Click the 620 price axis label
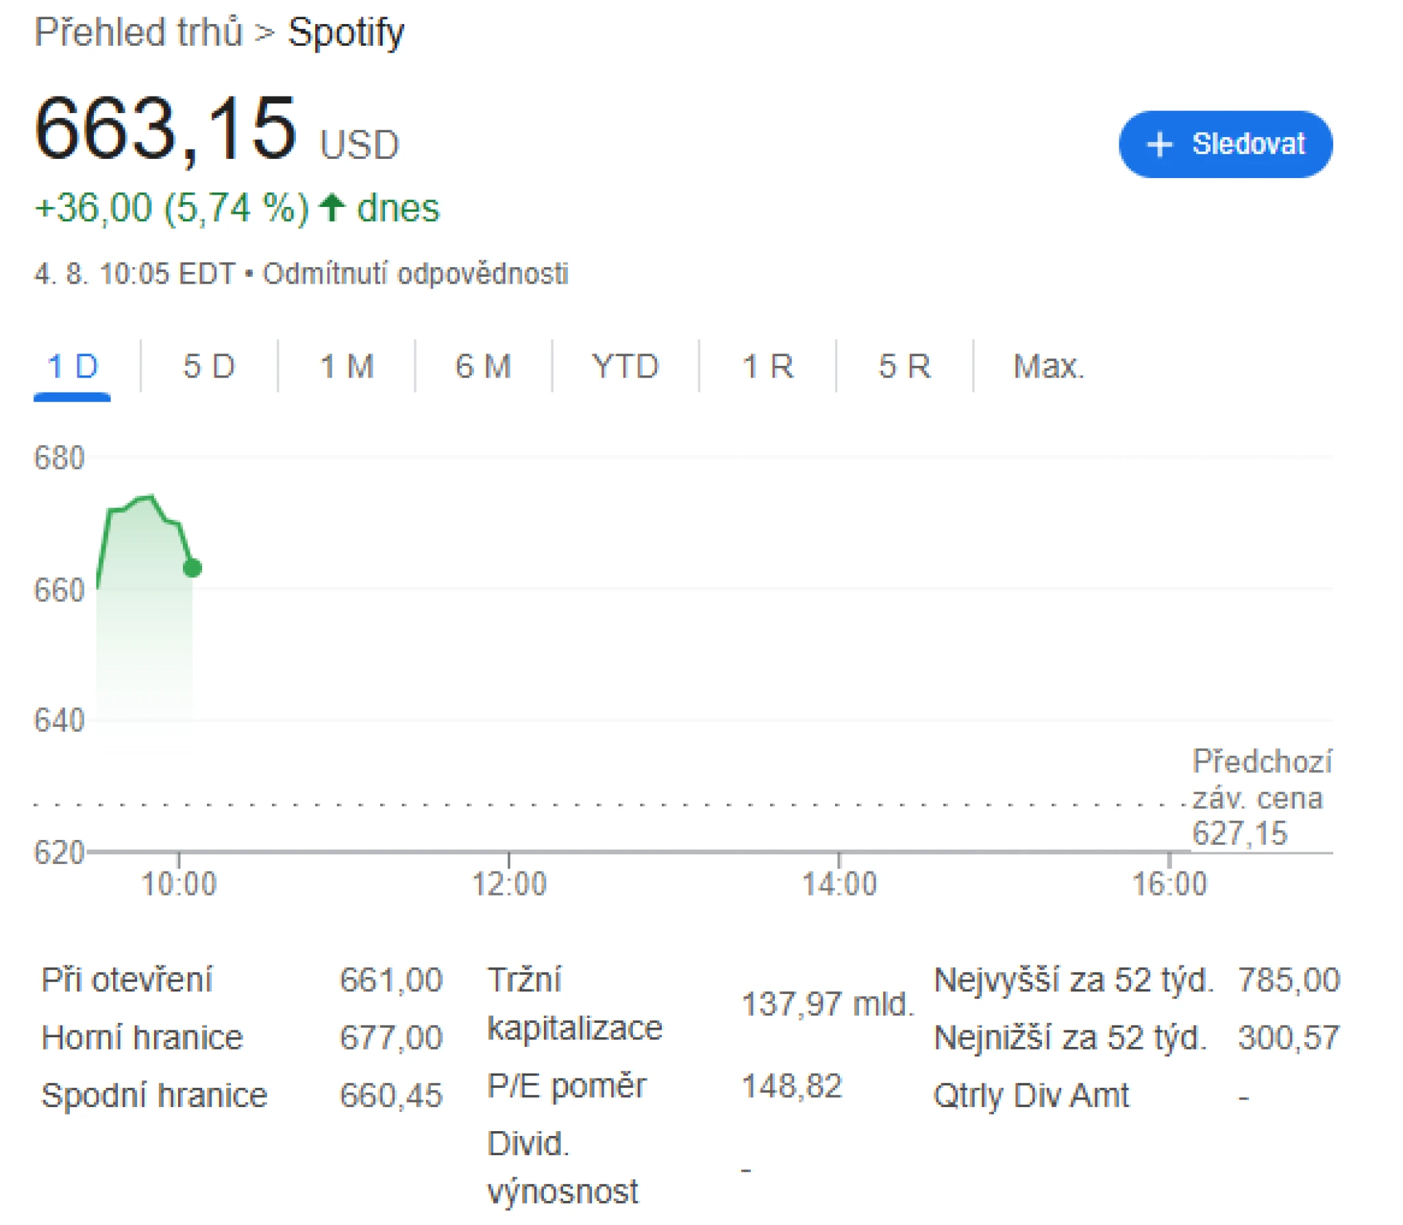The height and width of the screenshot is (1225, 1403). tap(59, 853)
